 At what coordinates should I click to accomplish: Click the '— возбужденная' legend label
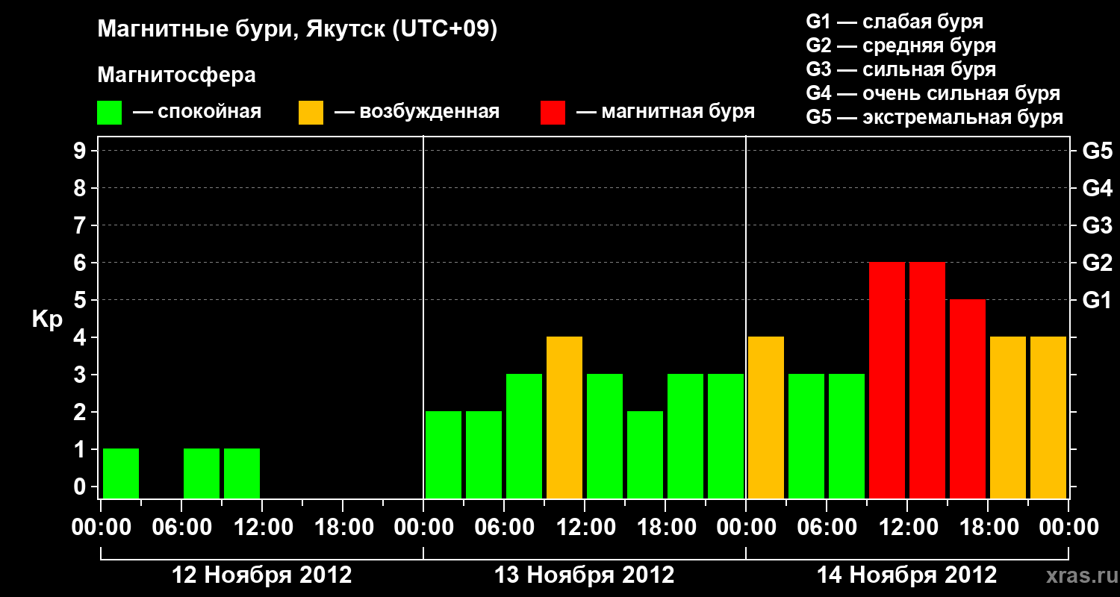[x=417, y=113]
